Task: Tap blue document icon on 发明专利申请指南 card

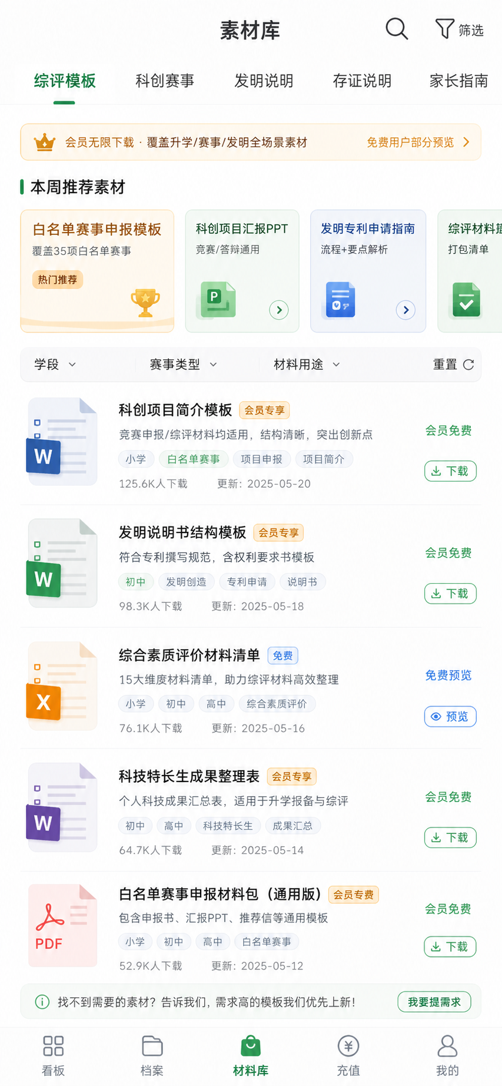Action: pyautogui.click(x=340, y=300)
